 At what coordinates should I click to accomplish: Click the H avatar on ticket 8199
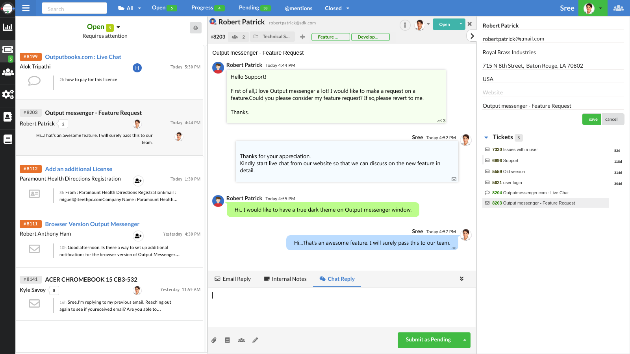[x=137, y=68]
